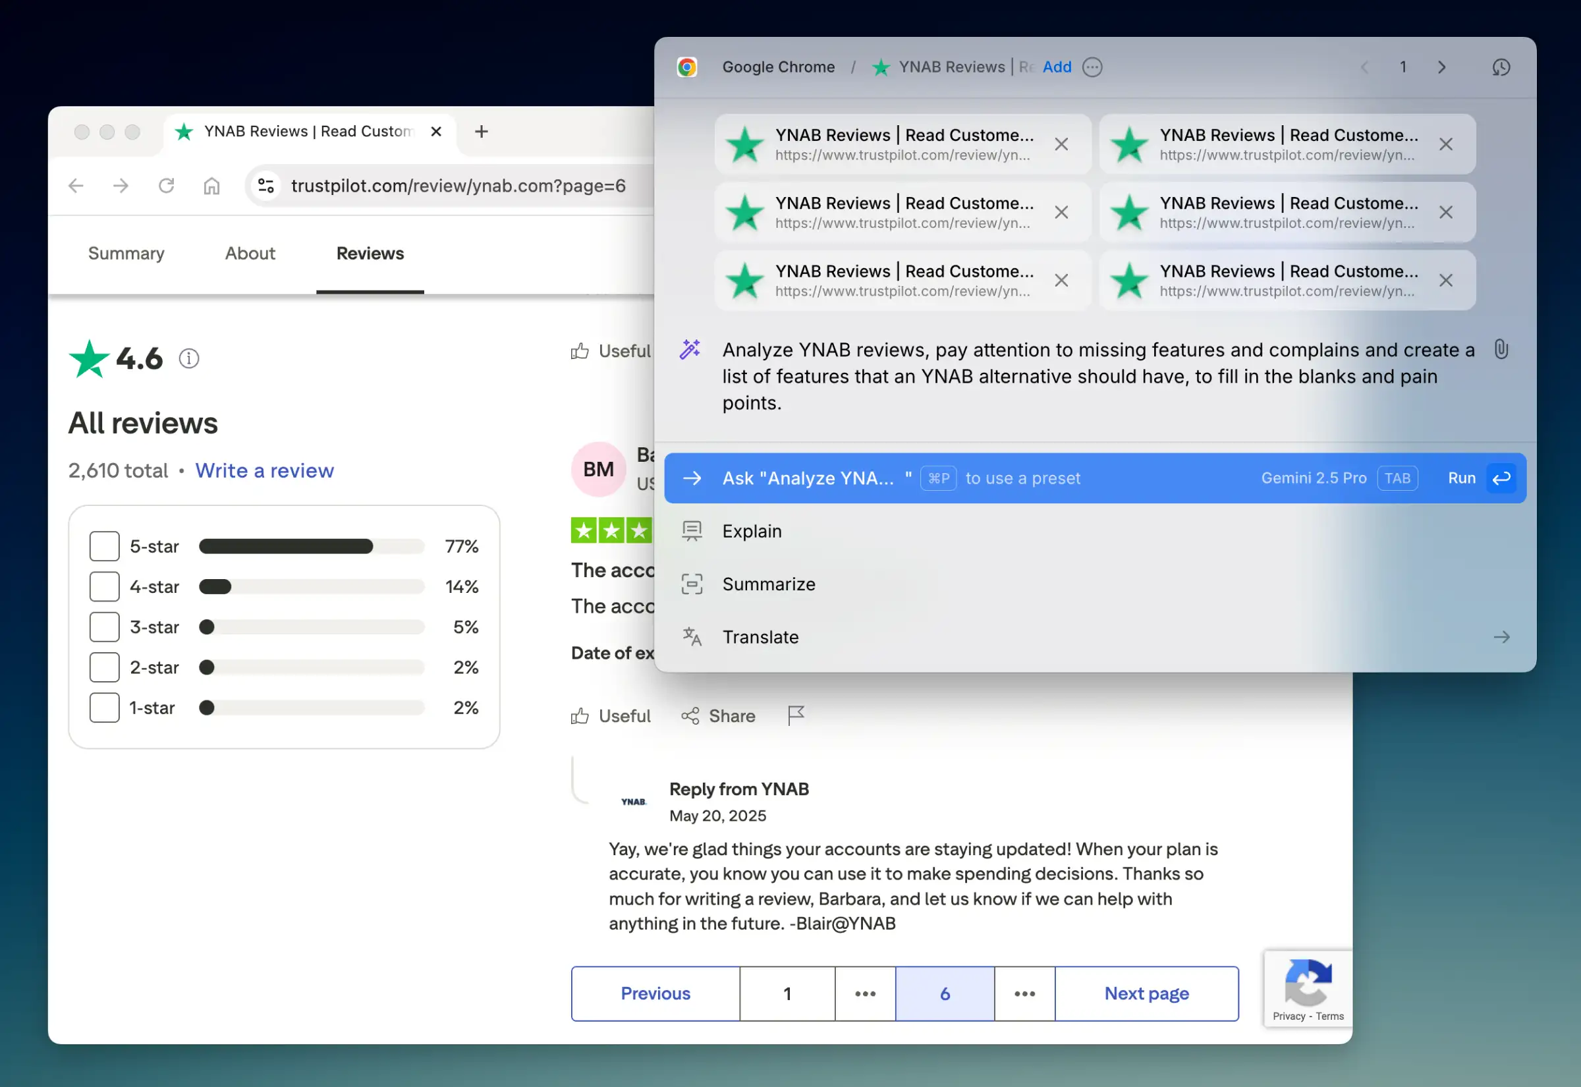Click the reCAPTCHA badge
This screenshot has width=1581, height=1087.
tap(1308, 988)
